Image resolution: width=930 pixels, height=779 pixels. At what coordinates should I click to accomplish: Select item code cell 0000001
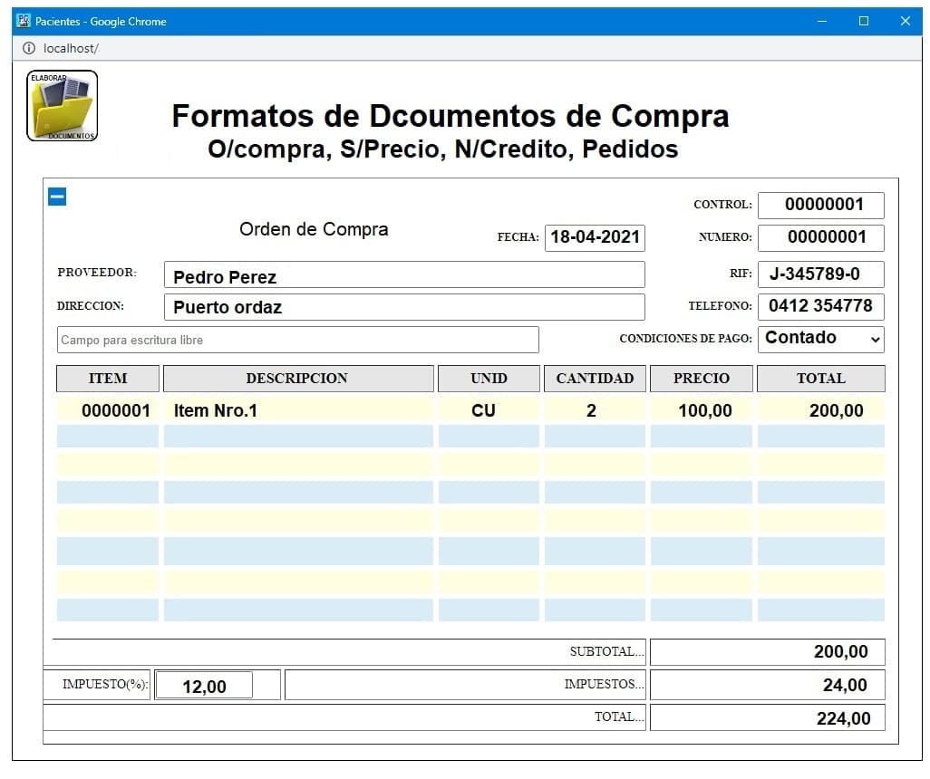pos(108,410)
